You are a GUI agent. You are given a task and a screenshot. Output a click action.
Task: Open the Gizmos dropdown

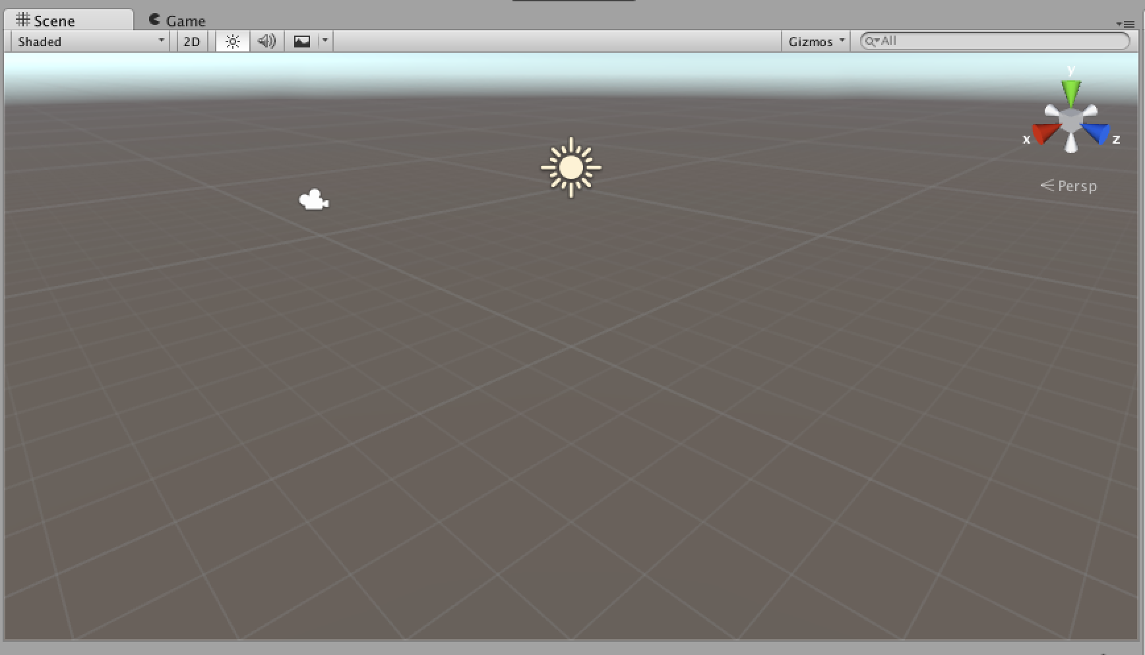tap(816, 42)
